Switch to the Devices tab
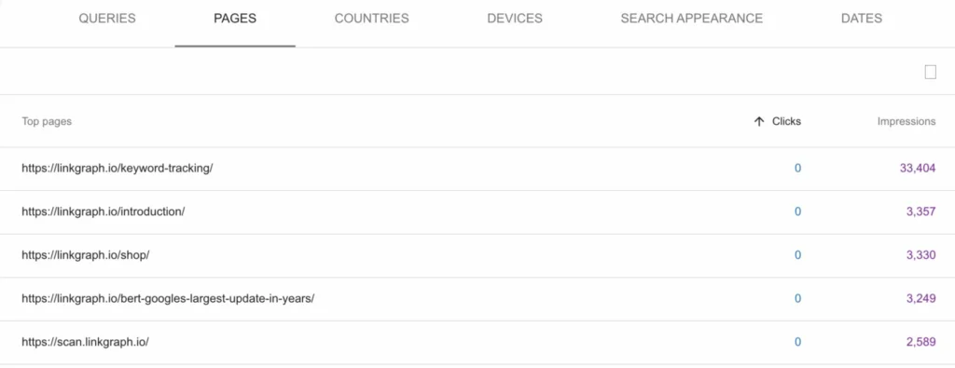Image resolution: width=955 pixels, height=368 pixels. (515, 19)
